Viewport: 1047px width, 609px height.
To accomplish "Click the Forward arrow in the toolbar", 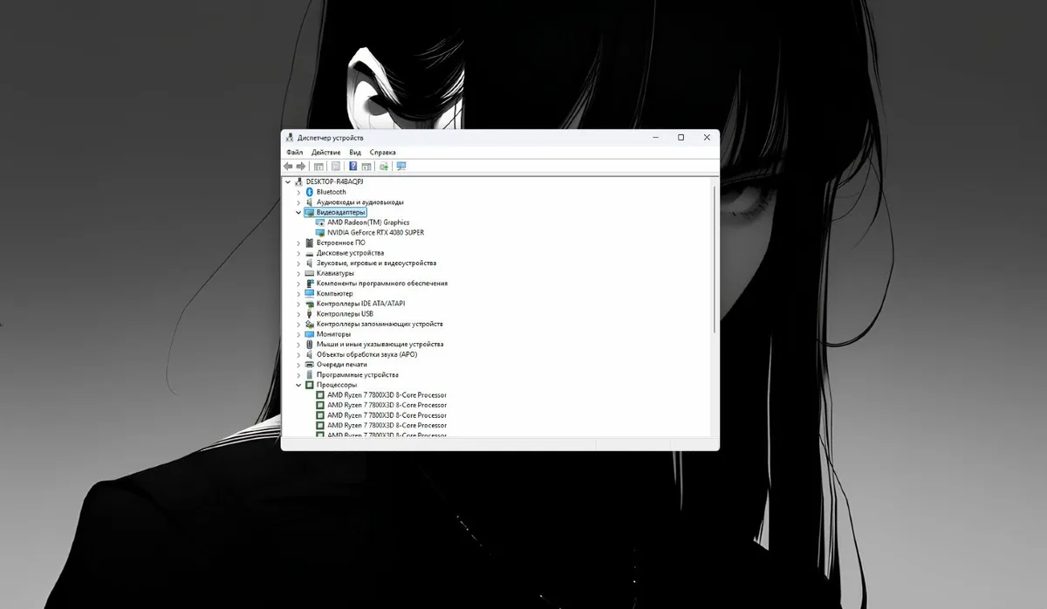I will tap(301, 166).
